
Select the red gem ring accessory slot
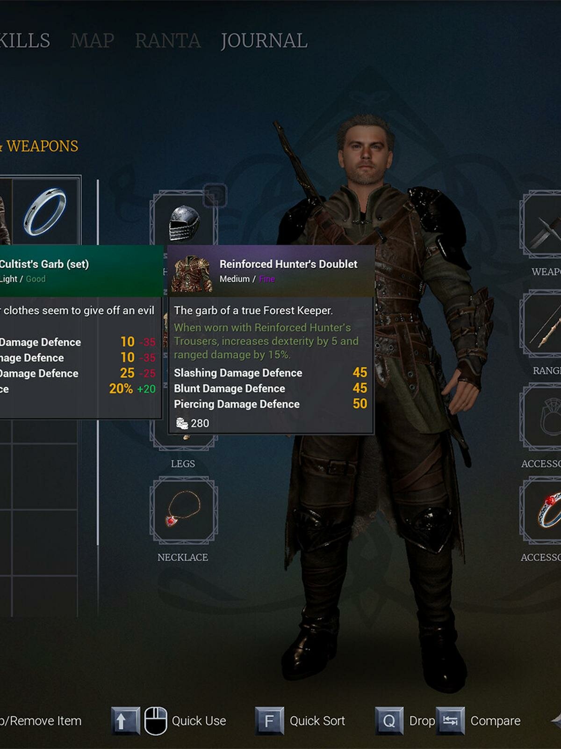(x=541, y=510)
